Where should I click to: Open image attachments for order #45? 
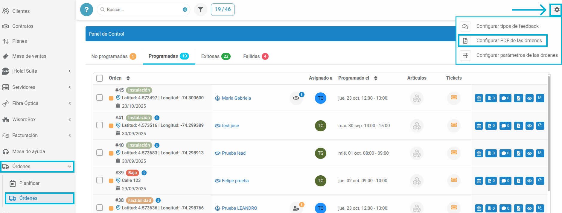tap(491, 98)
